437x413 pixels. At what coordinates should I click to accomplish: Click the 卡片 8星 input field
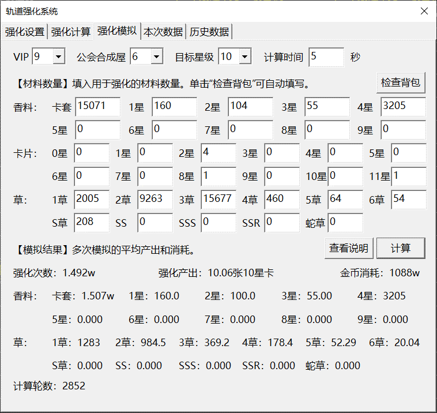[x=218, y=177]
